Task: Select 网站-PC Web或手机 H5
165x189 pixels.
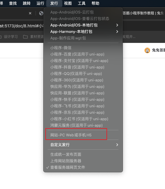Action: coord(83,135)
